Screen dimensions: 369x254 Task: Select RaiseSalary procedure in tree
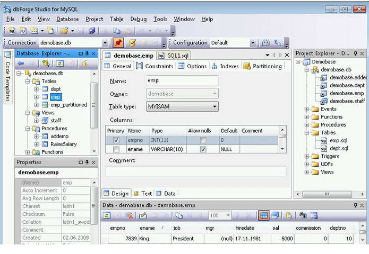(64, 144)
